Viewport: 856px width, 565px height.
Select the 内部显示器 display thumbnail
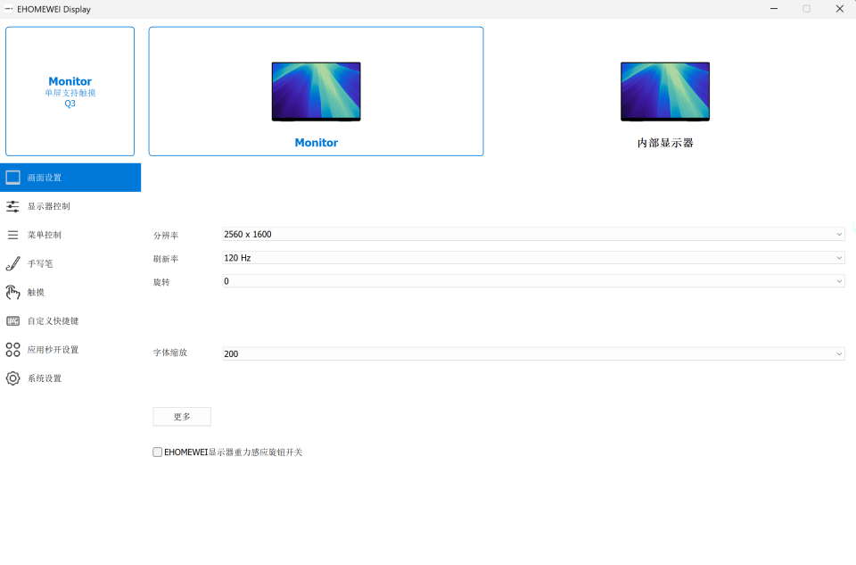tap(665, 92)
